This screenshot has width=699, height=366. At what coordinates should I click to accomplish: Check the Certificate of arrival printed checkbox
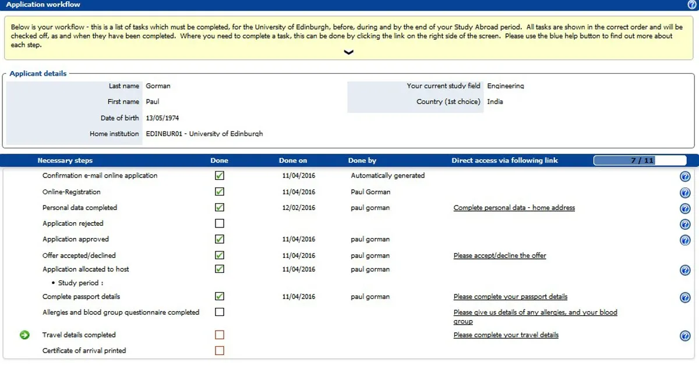[218, 350]
